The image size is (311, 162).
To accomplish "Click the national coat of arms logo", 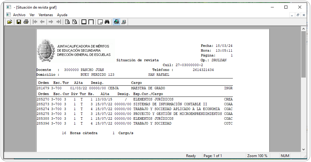I will click(46, 51).
